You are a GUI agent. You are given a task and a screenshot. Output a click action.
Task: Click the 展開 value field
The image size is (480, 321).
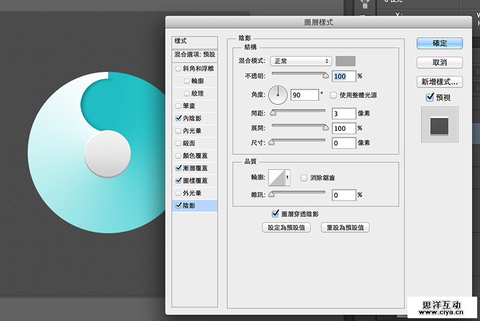pos(344,129)
